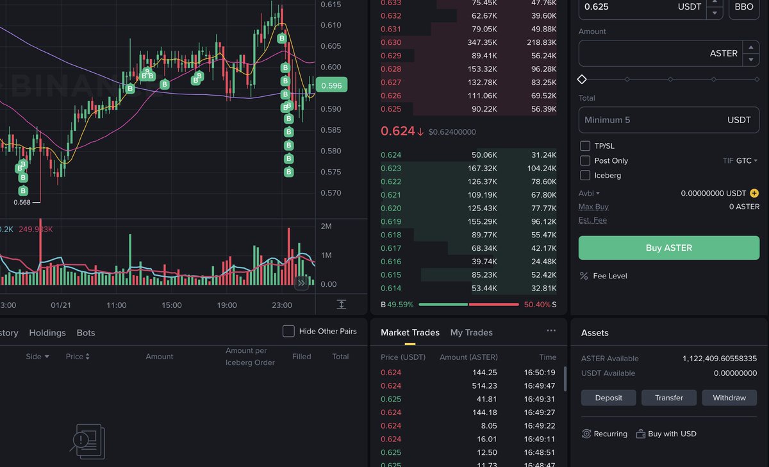Tick the Post Only checkbox
Image resolution: width=769 pixels, height=467 pixels.
pos(585,161)
